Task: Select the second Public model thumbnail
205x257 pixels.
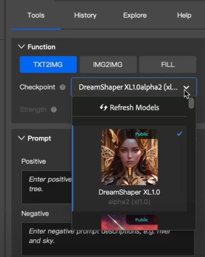Action: tap(130, 222)
